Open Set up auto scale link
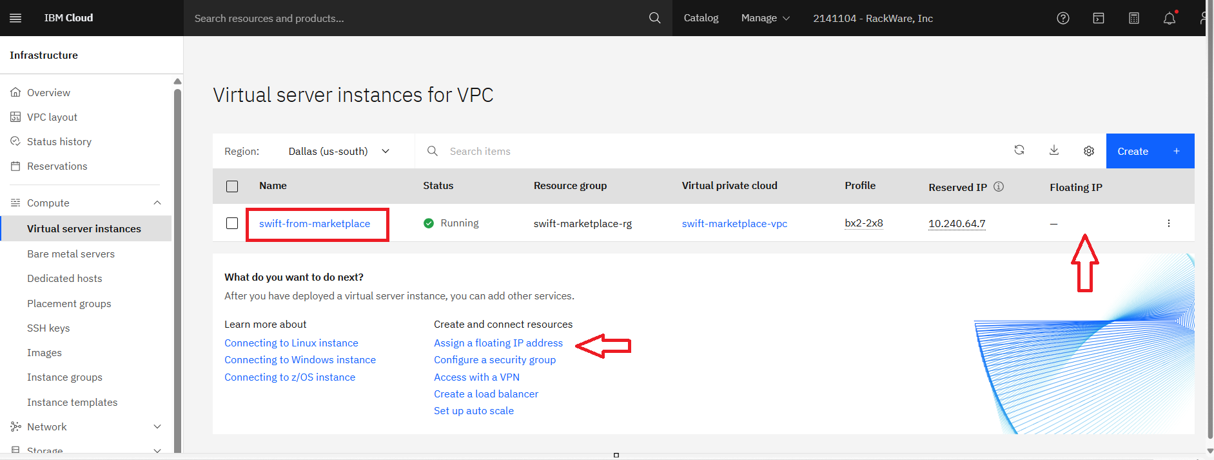Screen dimensions: 1214x460 click(x=474, y=410)
